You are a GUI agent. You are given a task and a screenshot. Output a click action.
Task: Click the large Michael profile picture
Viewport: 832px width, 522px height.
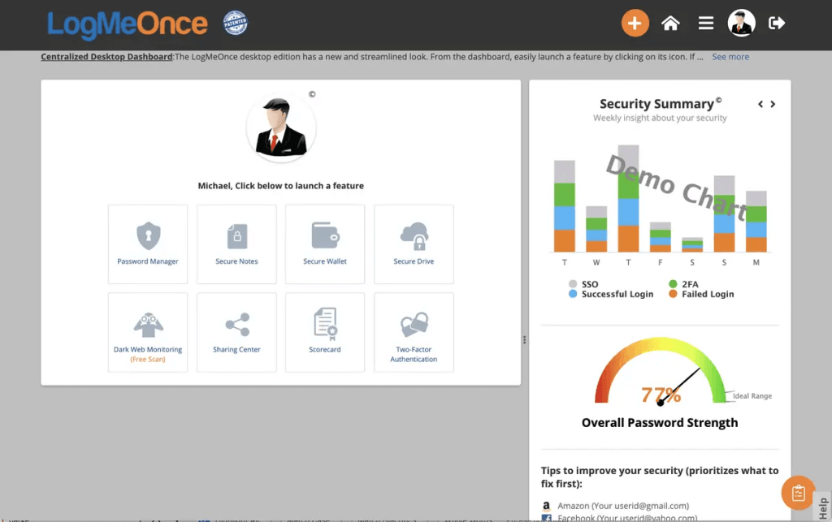pos(281,127)
